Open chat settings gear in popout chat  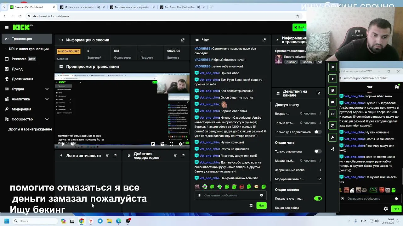click(x=386, y=209)
